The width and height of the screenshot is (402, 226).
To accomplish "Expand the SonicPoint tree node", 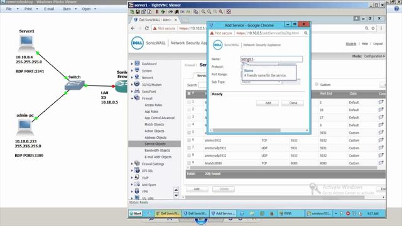I will click(x=132, y=91).
